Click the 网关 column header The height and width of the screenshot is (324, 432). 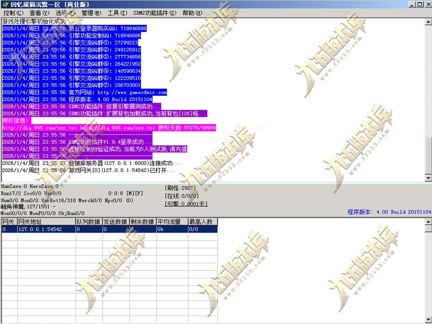point(9,221)
